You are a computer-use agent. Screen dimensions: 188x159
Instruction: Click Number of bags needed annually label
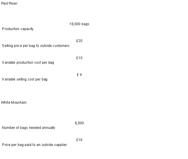pyautogui.click(x=29, y=128)
